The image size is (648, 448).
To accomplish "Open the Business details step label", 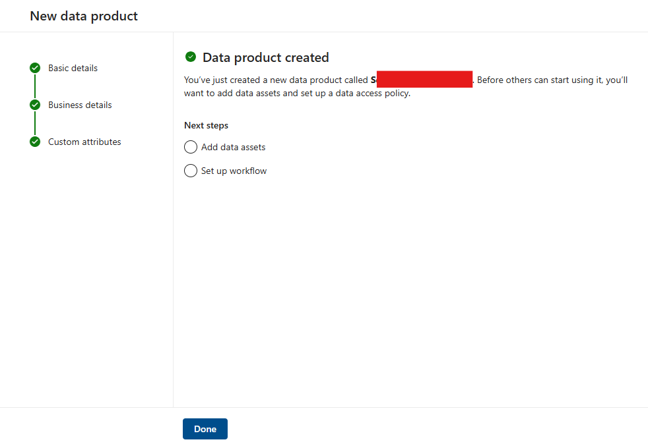I will pyautogui.click(x=80, y=105).
